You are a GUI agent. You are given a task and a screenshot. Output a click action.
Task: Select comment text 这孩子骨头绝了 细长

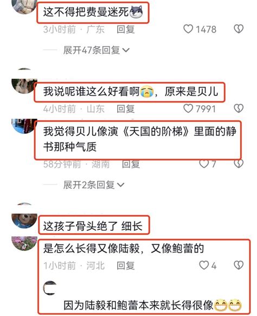93,226
